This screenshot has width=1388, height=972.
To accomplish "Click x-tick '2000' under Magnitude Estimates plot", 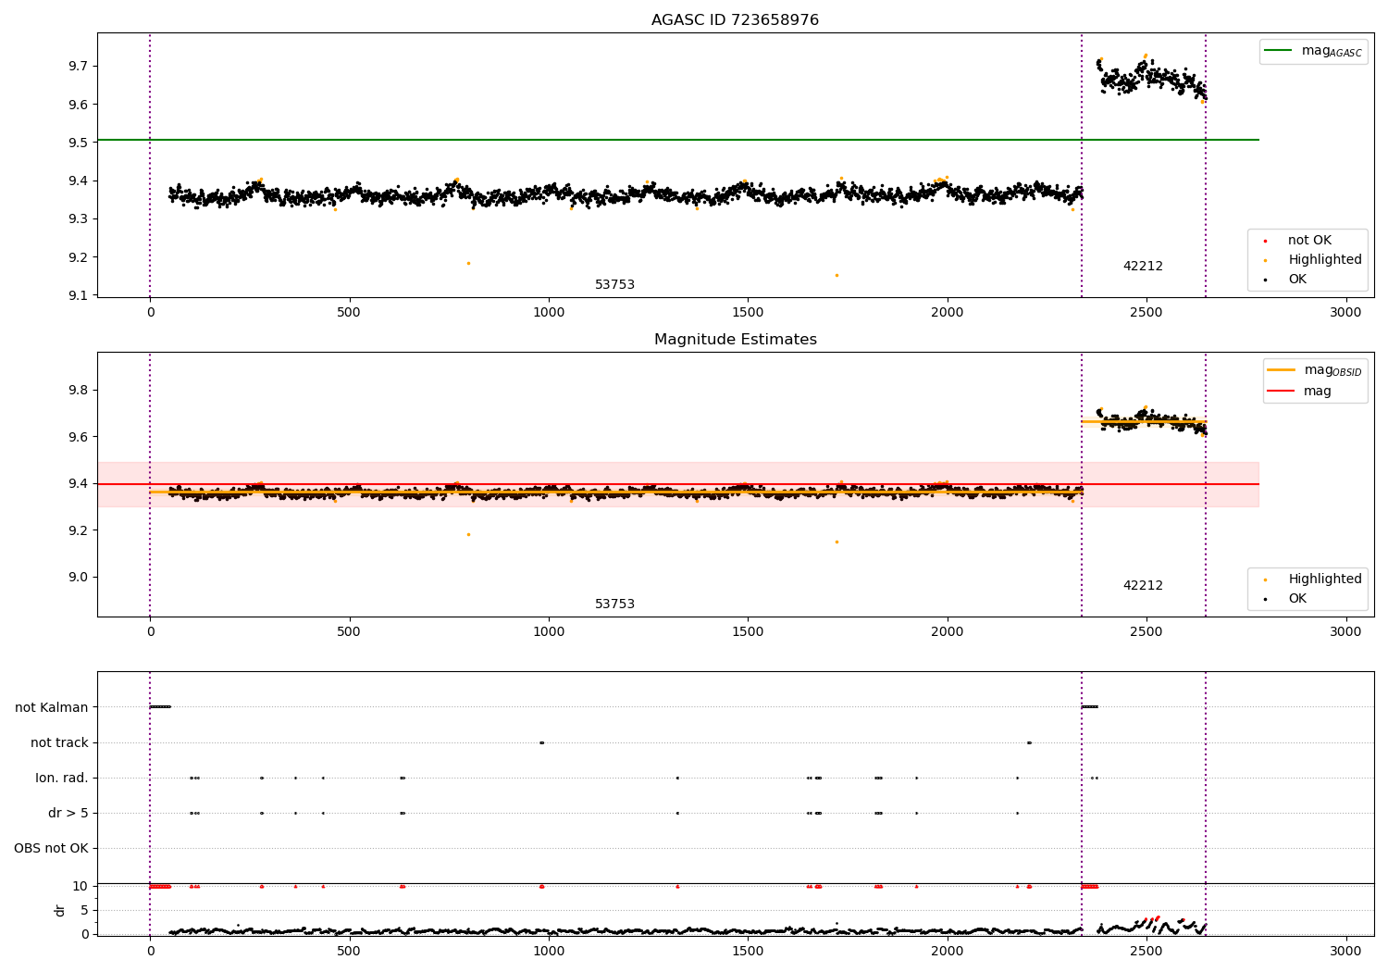I will [x=948, y=631].
